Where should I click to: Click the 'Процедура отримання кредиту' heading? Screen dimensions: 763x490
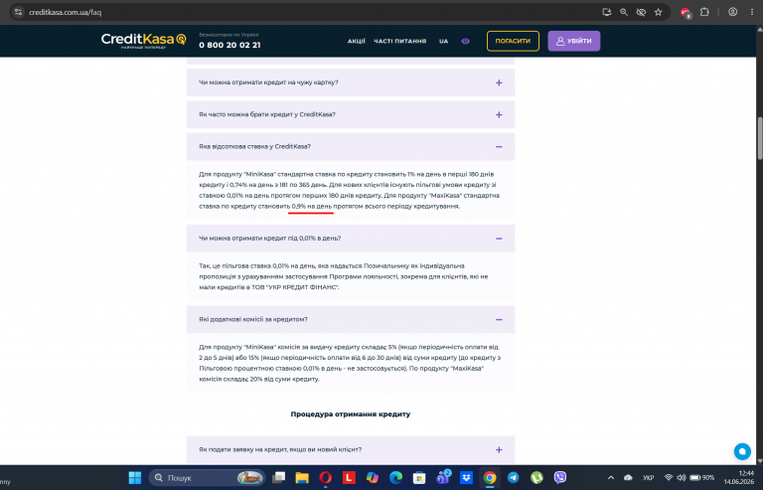351,414
